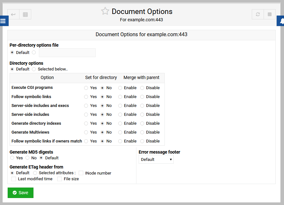Disable merge for Generate directory indexes
This screenshot has height=205, width=284.
(142, 123)
